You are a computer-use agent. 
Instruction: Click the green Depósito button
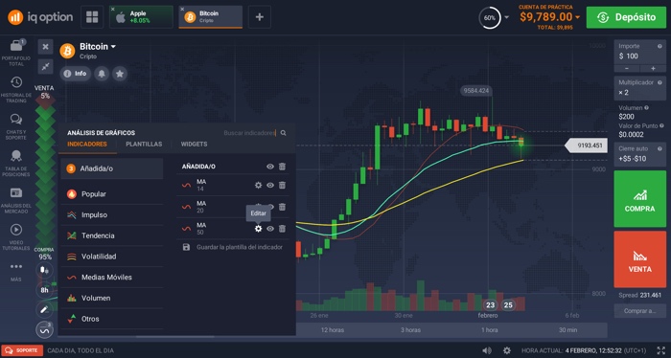click(626, 17)
